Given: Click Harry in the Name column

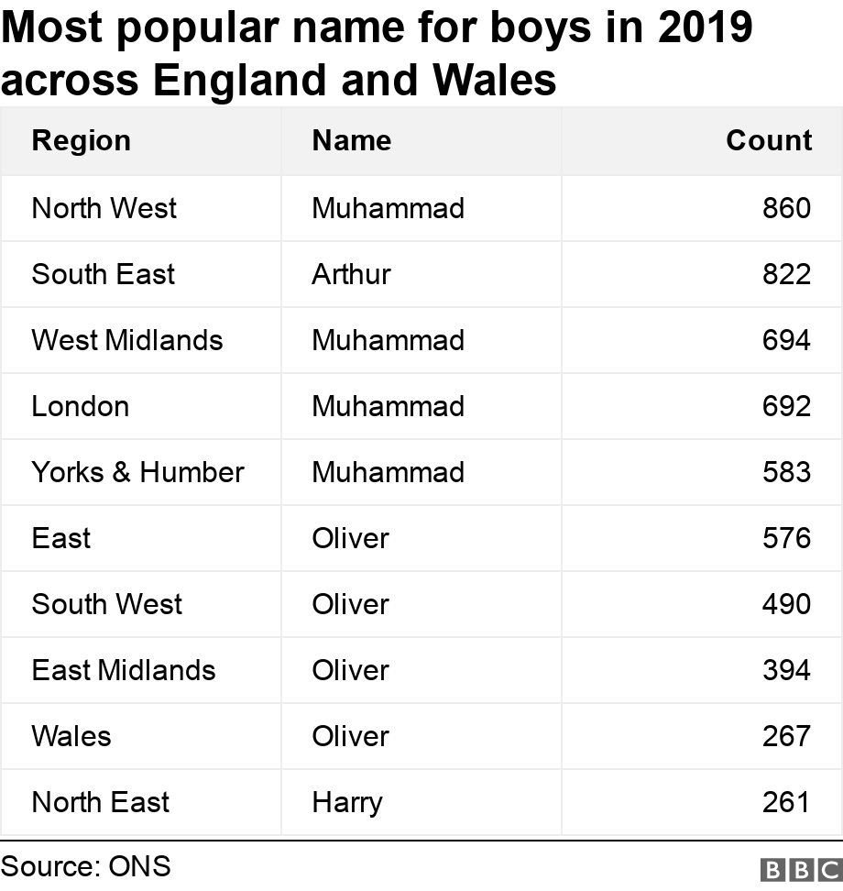Looking at the screenshot, I should click(x=347, y=802).
